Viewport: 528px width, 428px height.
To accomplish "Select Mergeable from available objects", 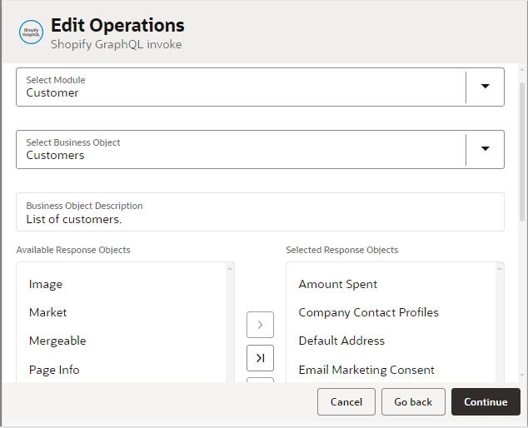I will coord(57,341).
